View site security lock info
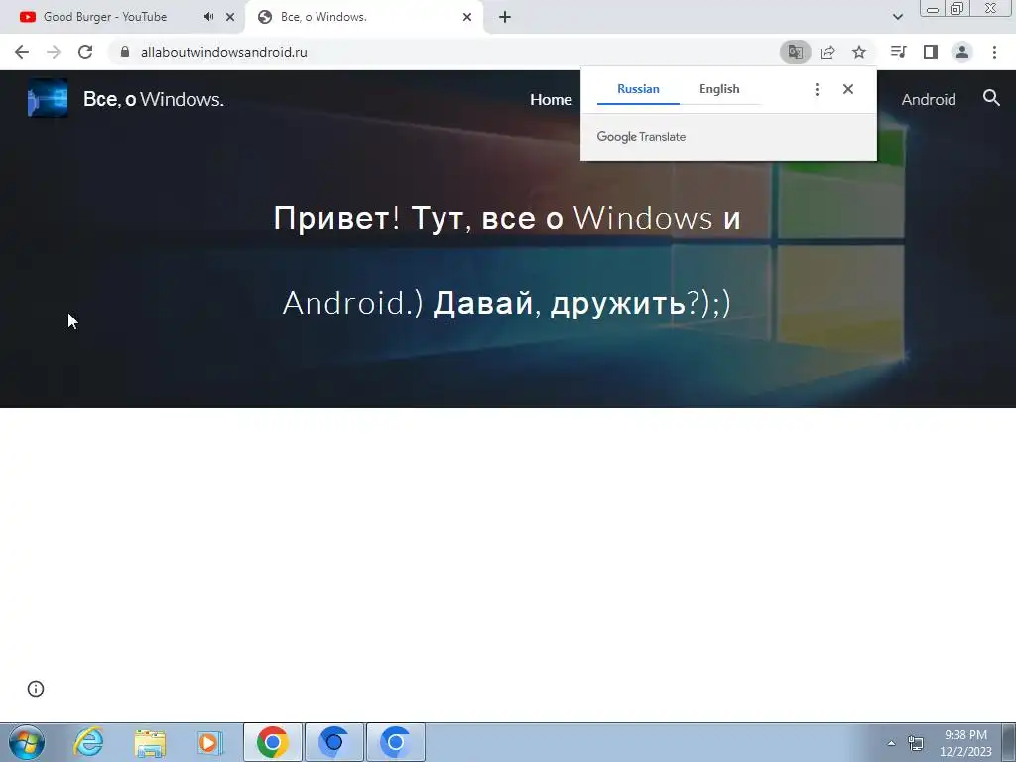The width and height of the screenshot is (1016, 762). point(125,52)
